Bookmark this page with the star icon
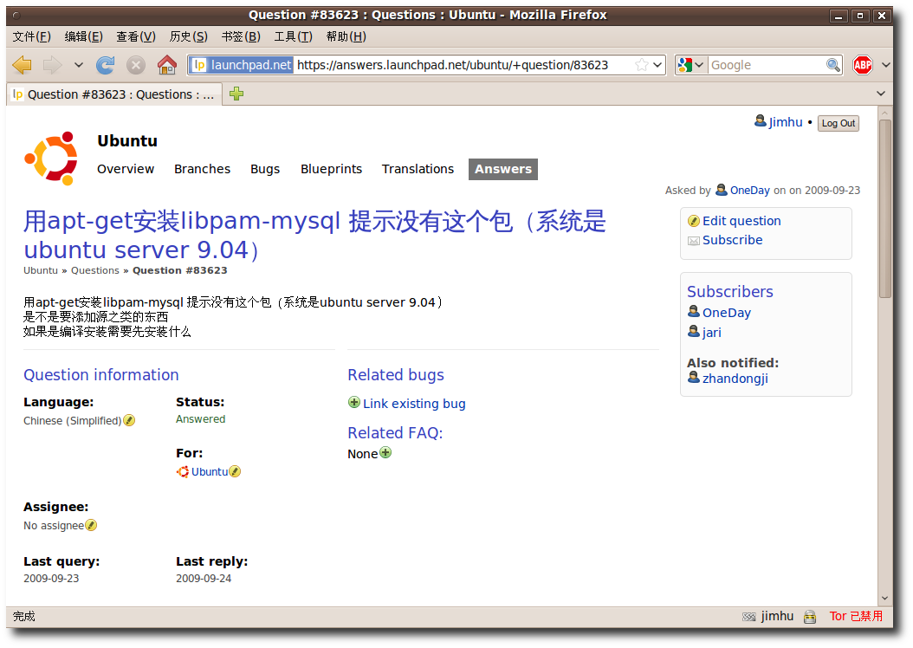The width and height of the screenshot is (913, 648). click(642, 65)
